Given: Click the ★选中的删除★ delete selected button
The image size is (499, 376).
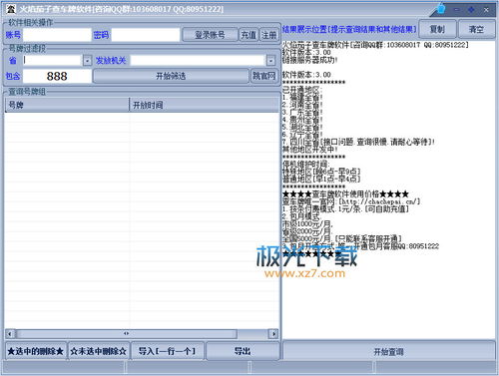Looking at the screenshot, I should [x=36, y=351].
